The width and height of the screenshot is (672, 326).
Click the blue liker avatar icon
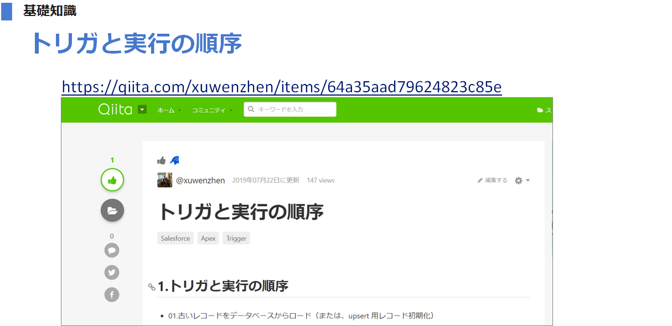click(x=174, y=160)
